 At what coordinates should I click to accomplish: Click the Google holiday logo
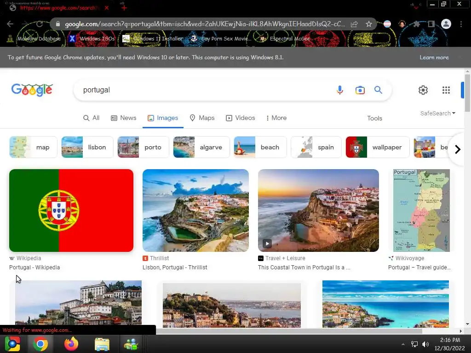point(32,90)
